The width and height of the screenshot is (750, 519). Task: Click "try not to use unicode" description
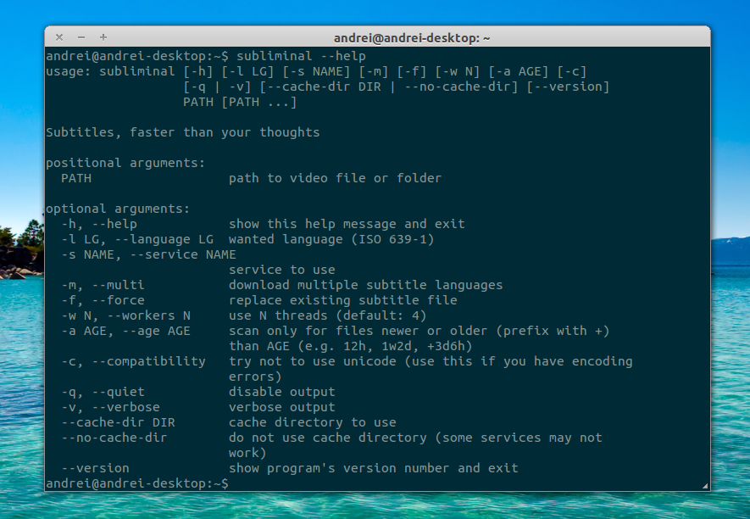tap(313, 362)
